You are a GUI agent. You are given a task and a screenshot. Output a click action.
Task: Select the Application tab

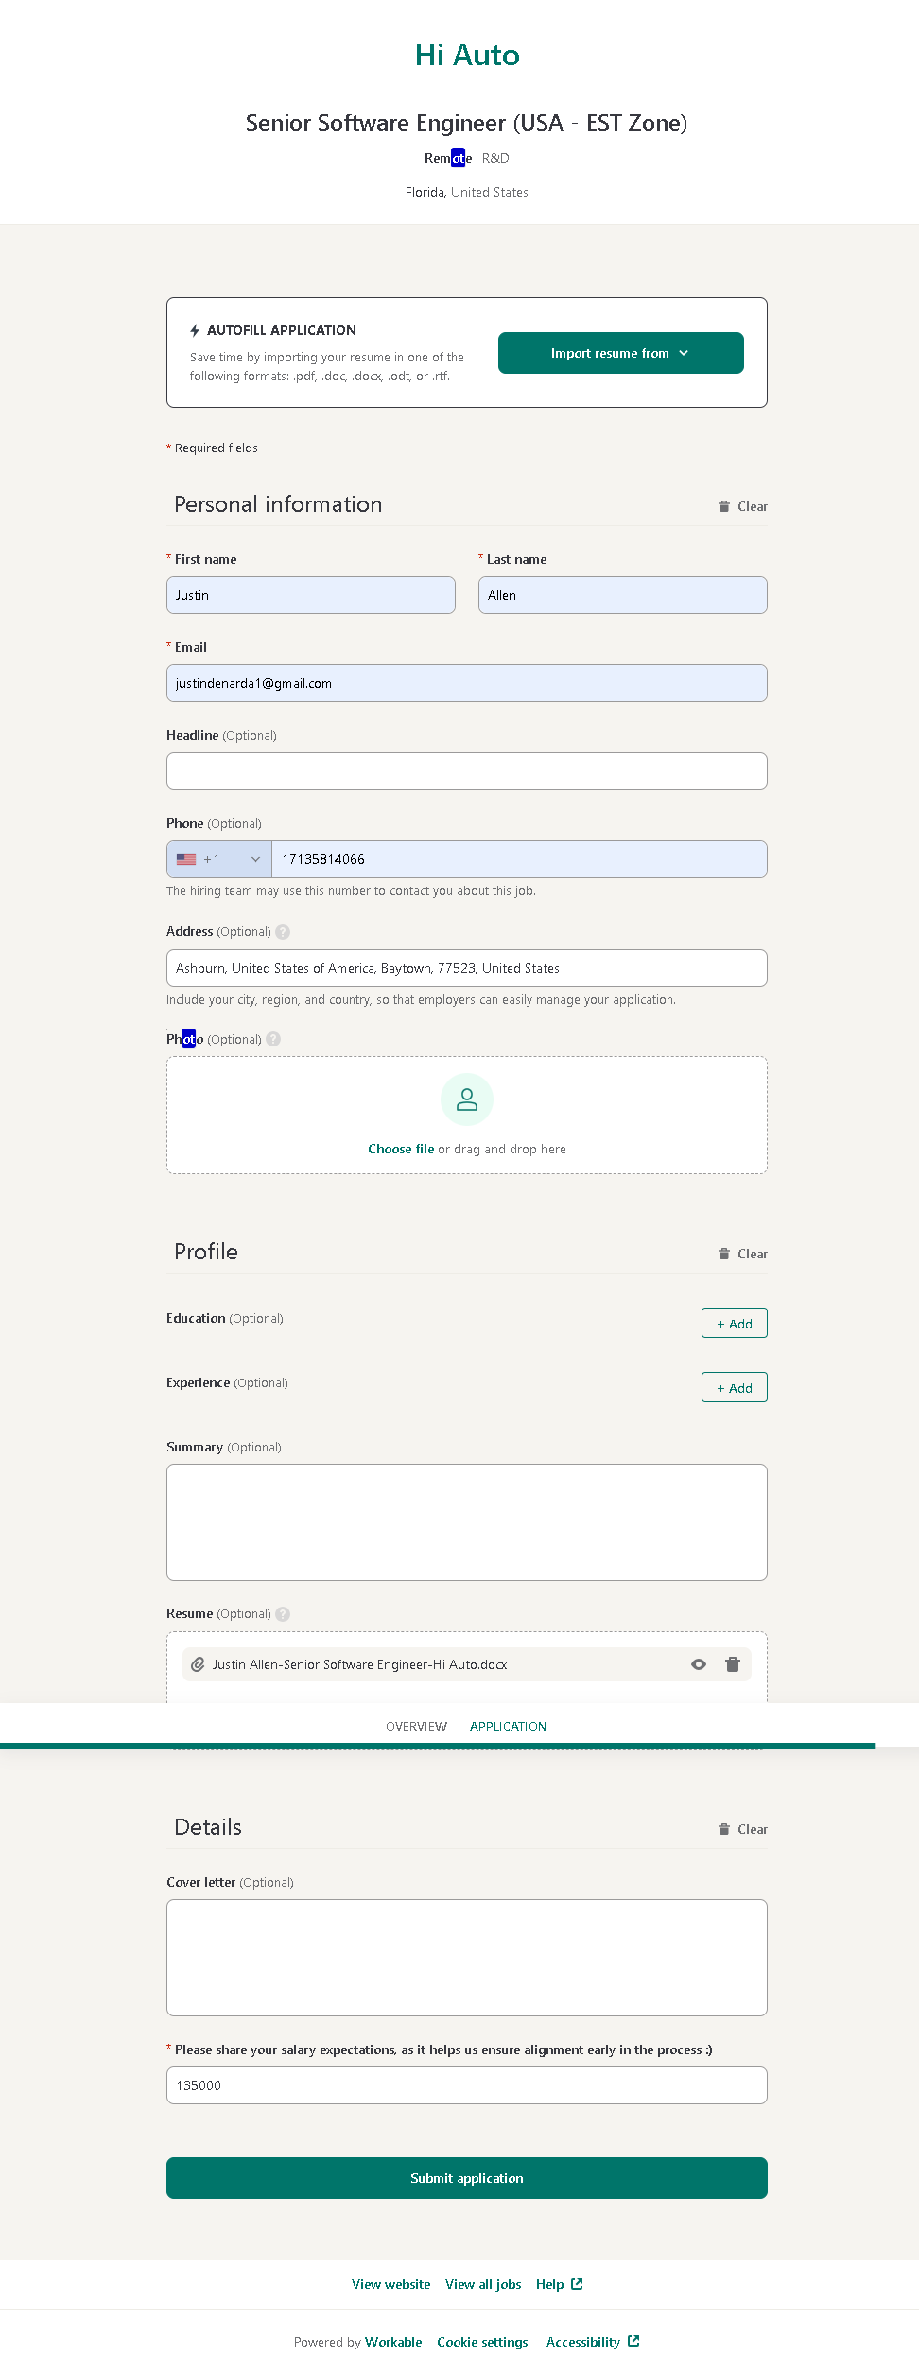point(508,1726)
